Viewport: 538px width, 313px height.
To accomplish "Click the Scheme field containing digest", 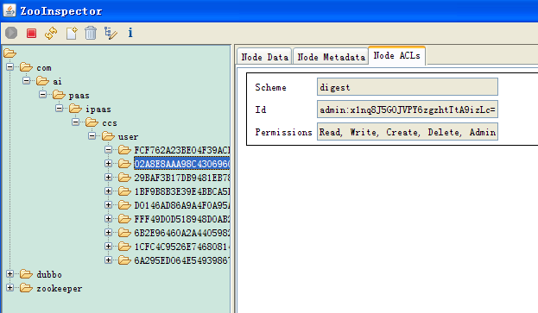I will (x=408, y=87).
